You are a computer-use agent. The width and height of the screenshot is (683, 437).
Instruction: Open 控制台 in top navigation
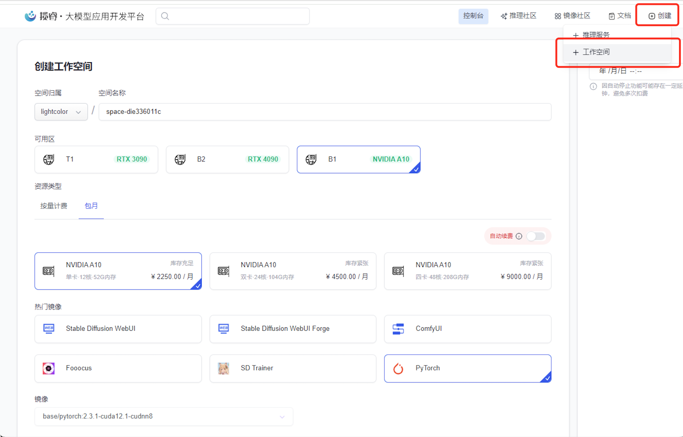pos(473,16)
